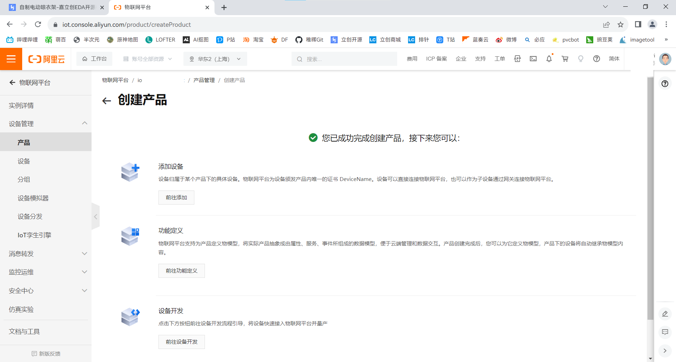Click the back arrow beside 创建产品
676x362 pixels.
tap(106, 101)
